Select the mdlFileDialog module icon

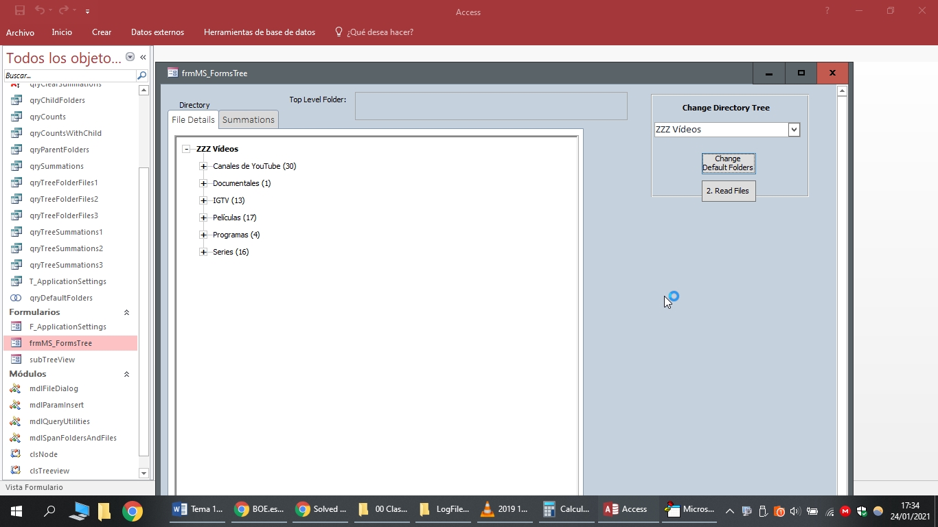click(x=16, y=388)
